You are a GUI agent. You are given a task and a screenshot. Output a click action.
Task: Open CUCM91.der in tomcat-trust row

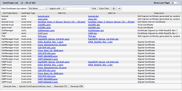coord(94,25)
